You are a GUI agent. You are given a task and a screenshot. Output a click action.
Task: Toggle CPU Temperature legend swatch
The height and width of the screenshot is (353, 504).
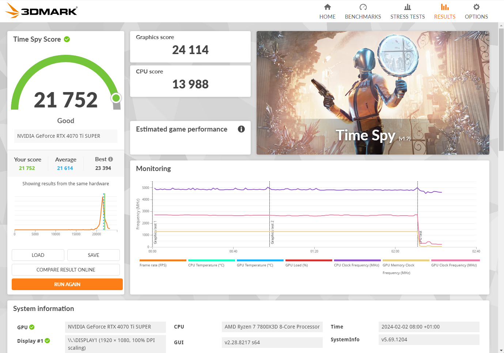point(212,261)
